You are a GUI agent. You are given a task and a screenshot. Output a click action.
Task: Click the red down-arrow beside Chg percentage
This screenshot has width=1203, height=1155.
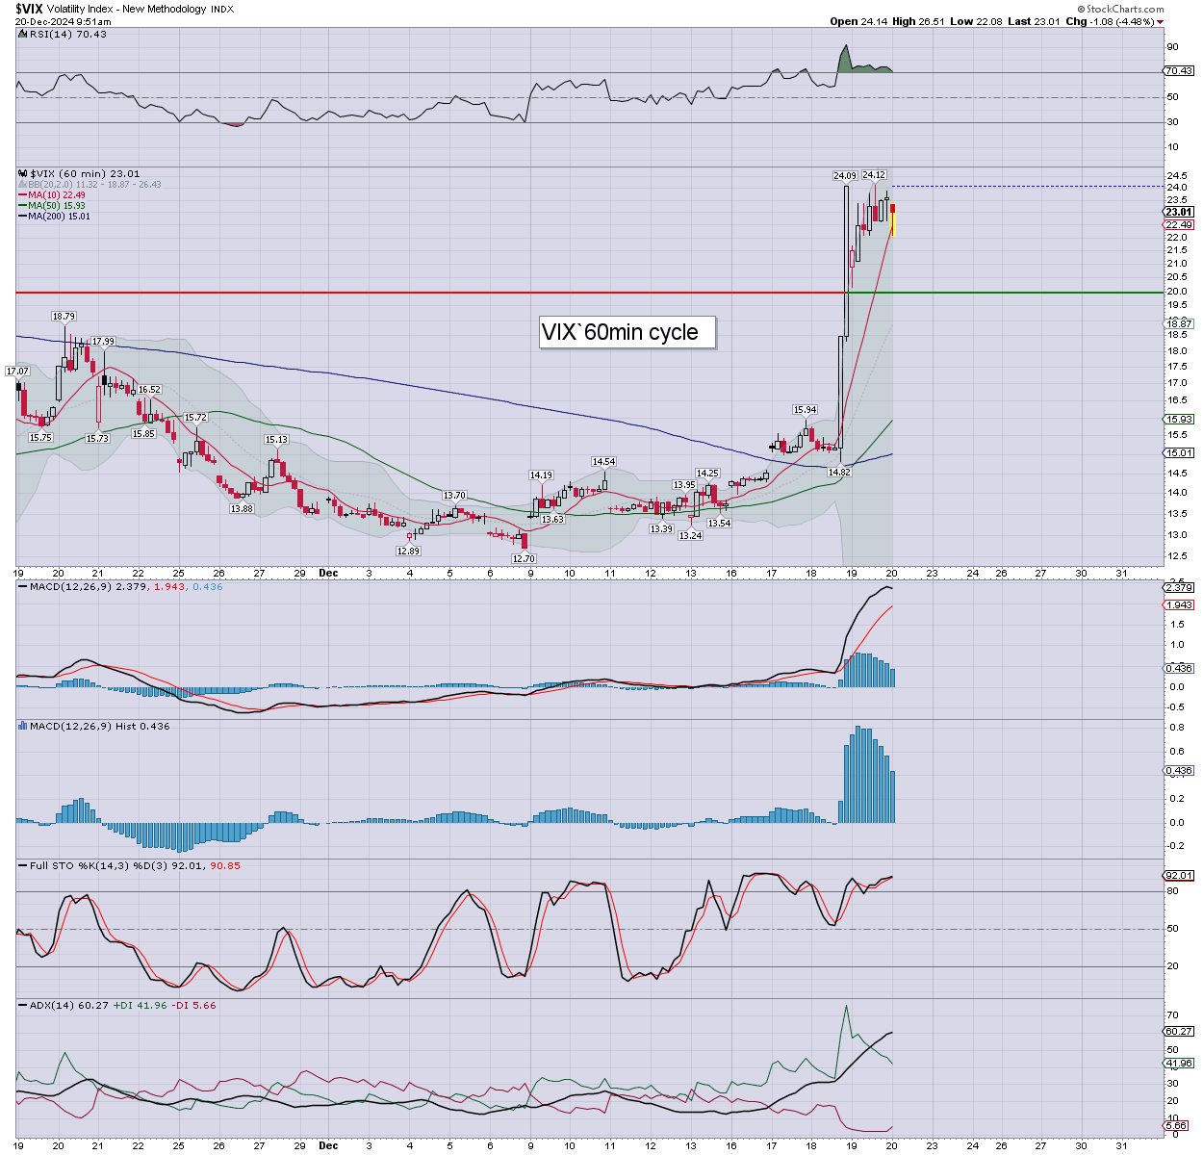point(1160,21)
